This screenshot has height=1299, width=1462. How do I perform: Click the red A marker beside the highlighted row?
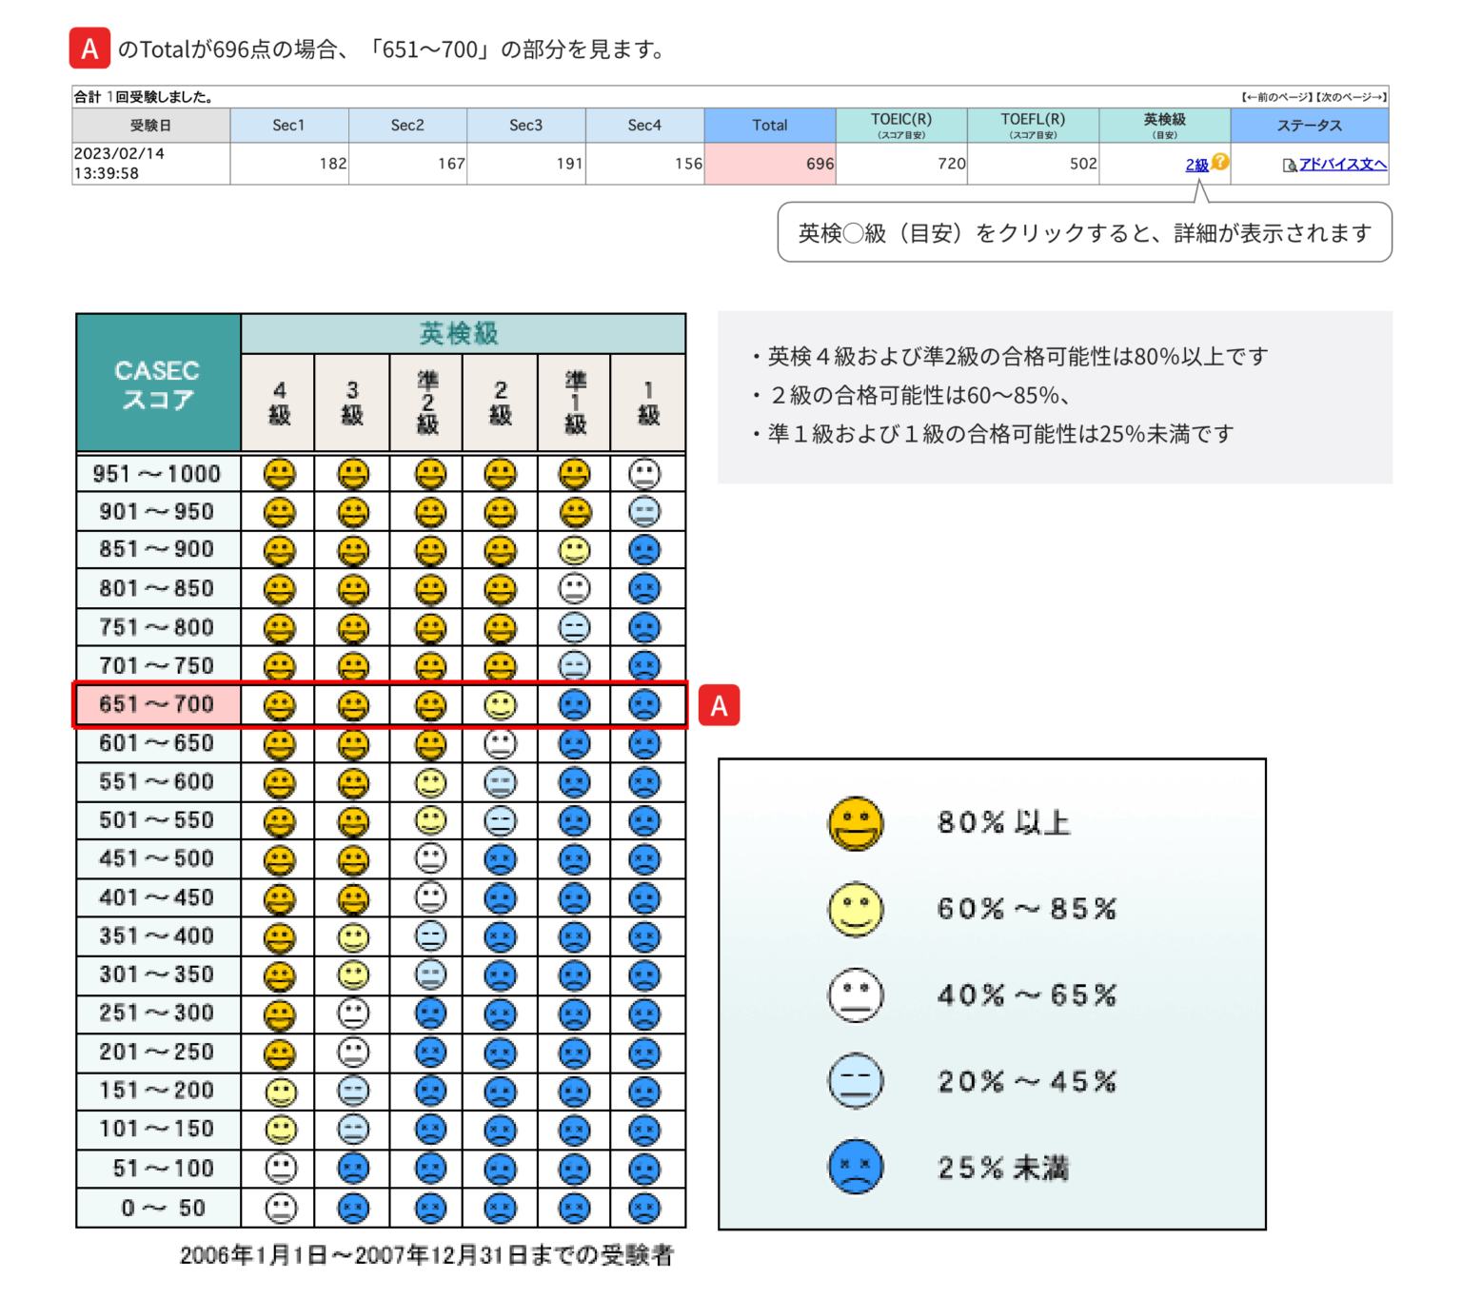point(721,705)
